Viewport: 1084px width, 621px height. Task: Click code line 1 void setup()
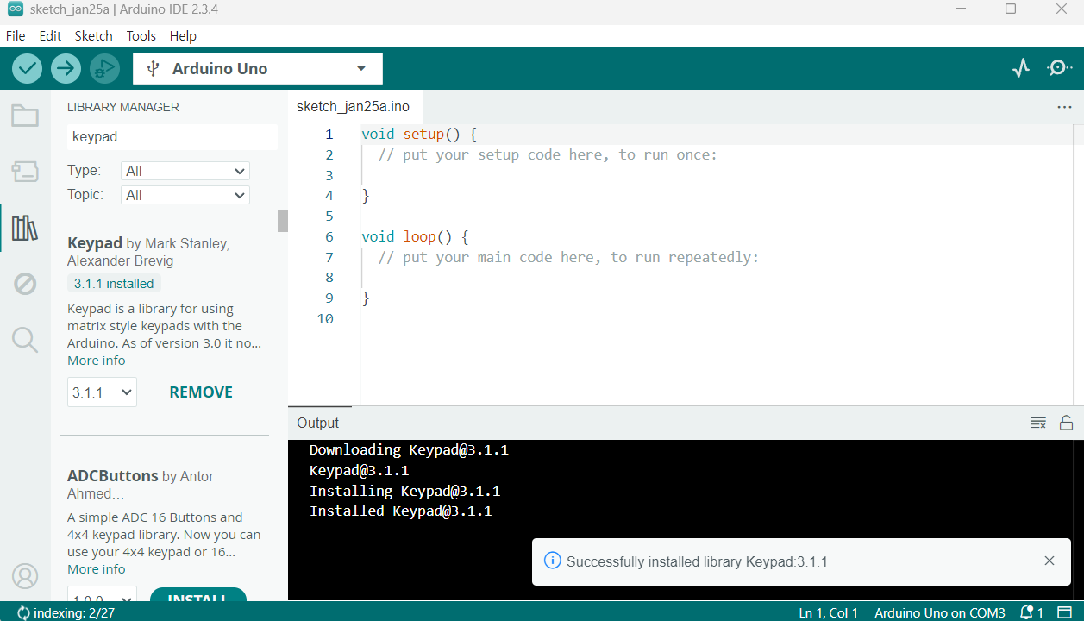click(x=419, y=135)
